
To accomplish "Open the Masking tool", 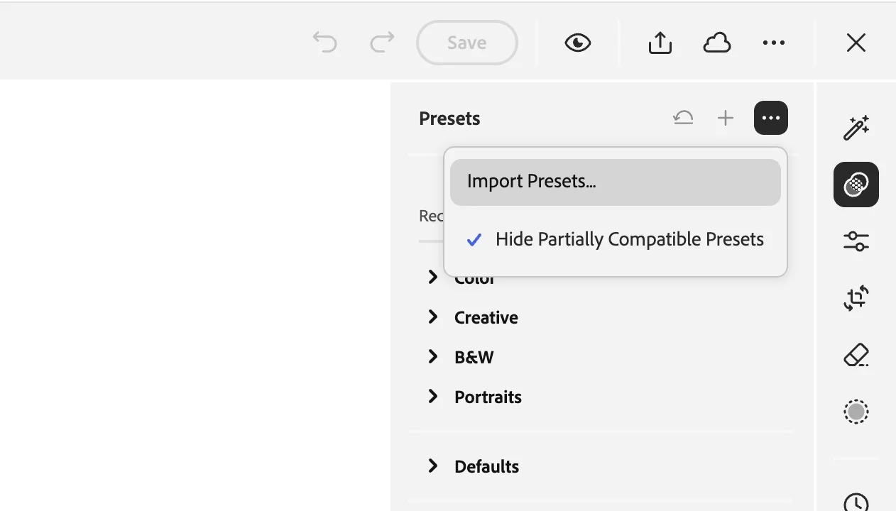I will pyautogui.click(x=856, y=412).
